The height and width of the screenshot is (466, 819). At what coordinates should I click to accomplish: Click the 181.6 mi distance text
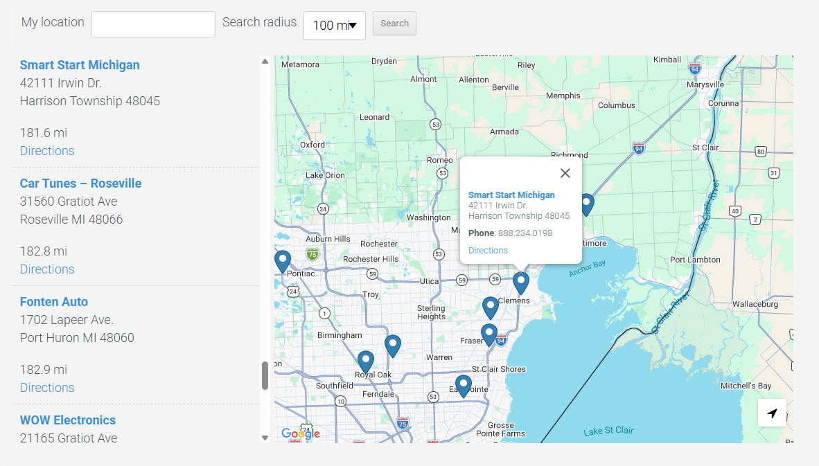(44, 132)
